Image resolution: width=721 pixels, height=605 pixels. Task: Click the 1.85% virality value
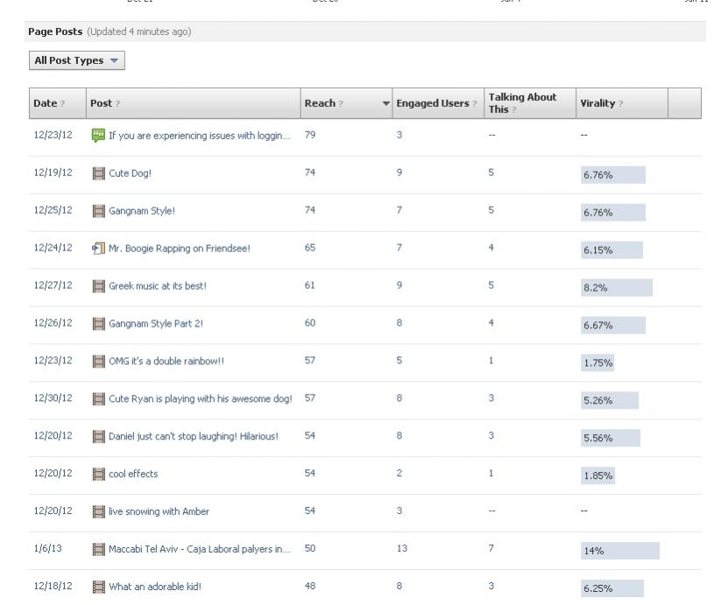[x=597, y=476]
